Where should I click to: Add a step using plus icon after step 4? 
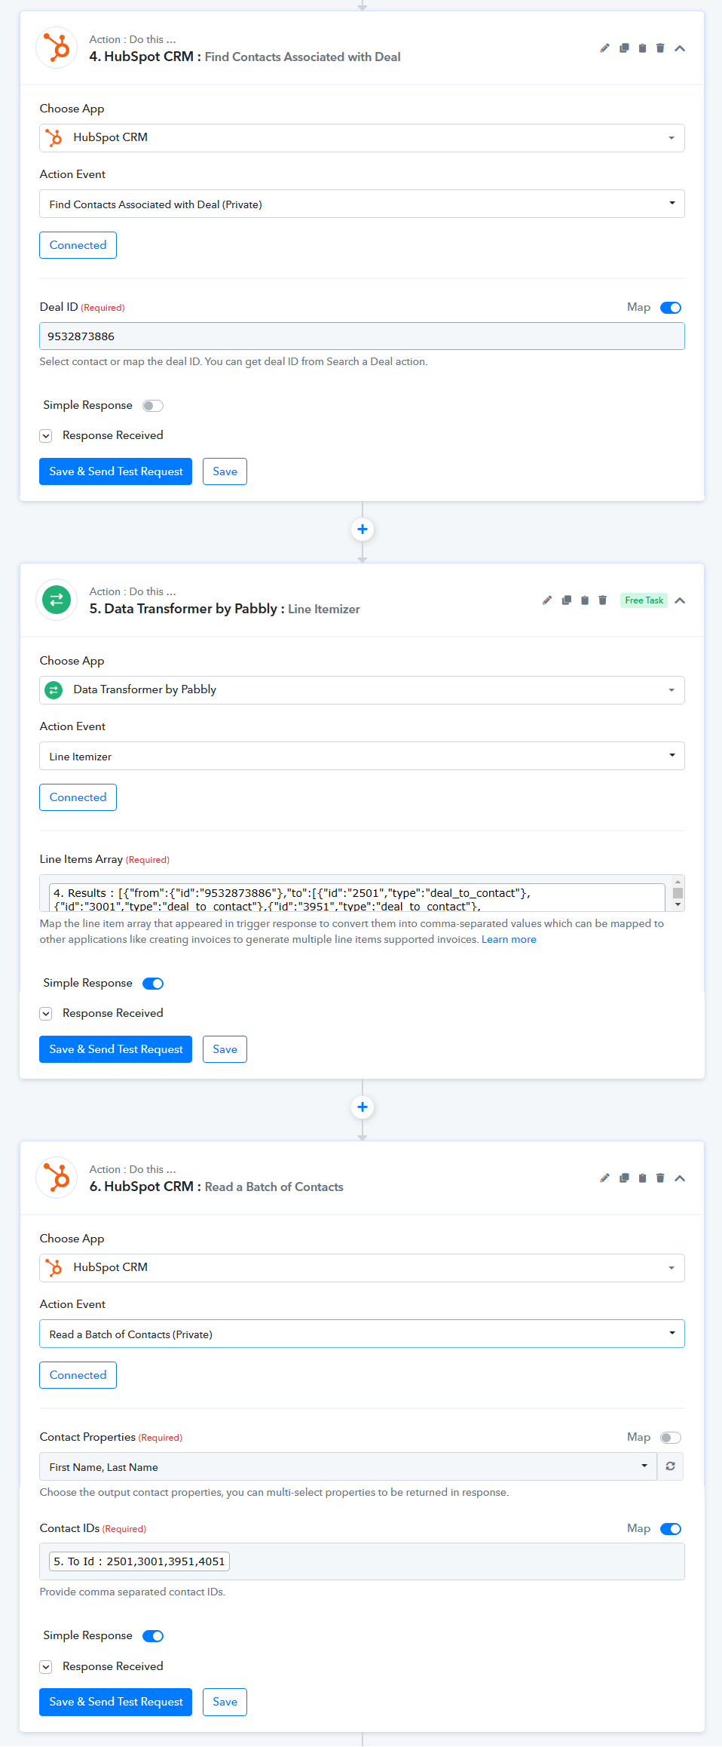363,530
